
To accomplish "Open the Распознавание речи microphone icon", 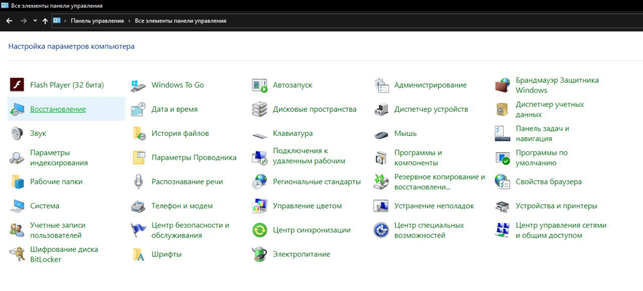I will (x=139, y=182).
